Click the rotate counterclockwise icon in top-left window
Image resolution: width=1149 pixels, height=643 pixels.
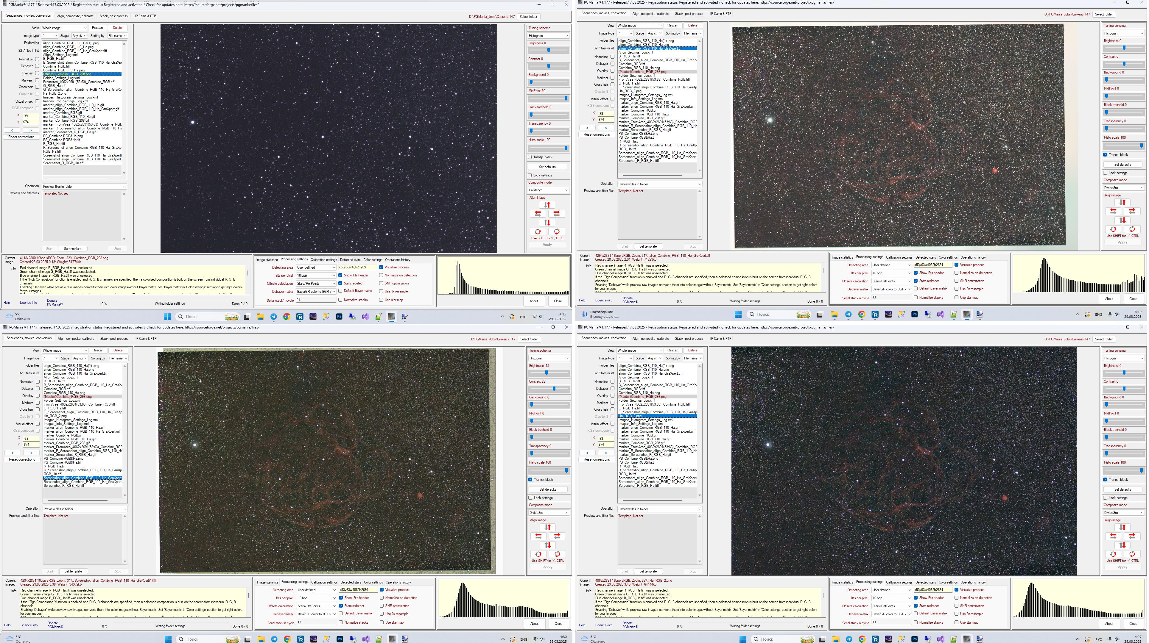pyautogui.click(x=538, y=232)
